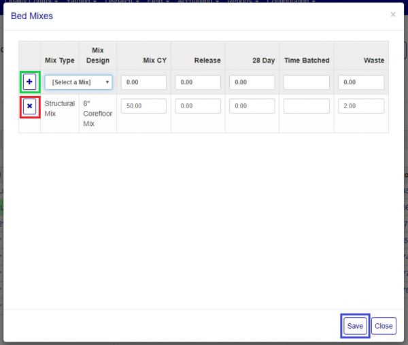Click Time Batched field of Structural Mix row
408x345 pixels.
[307, 106]
